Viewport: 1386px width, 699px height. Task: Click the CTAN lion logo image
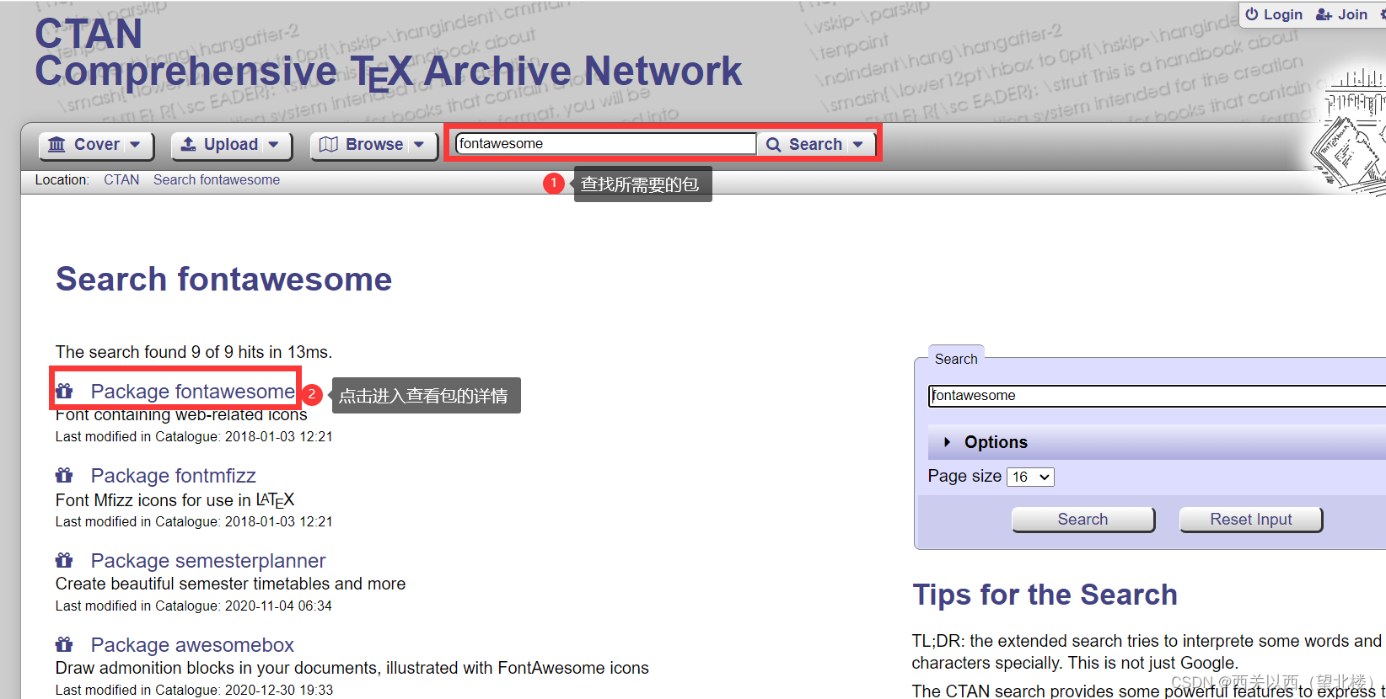click(x=1347, y=131)
